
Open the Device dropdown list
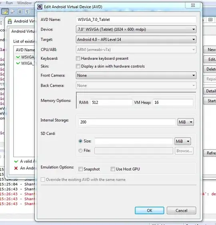pyautogui.click(x=136, y=29)
